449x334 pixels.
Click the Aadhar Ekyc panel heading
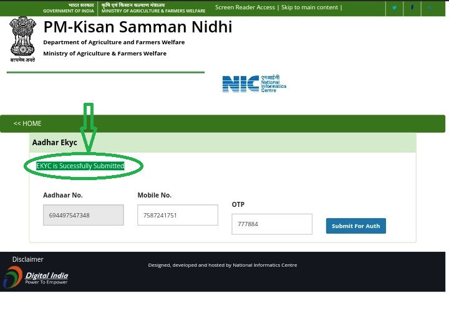[54, 143]
